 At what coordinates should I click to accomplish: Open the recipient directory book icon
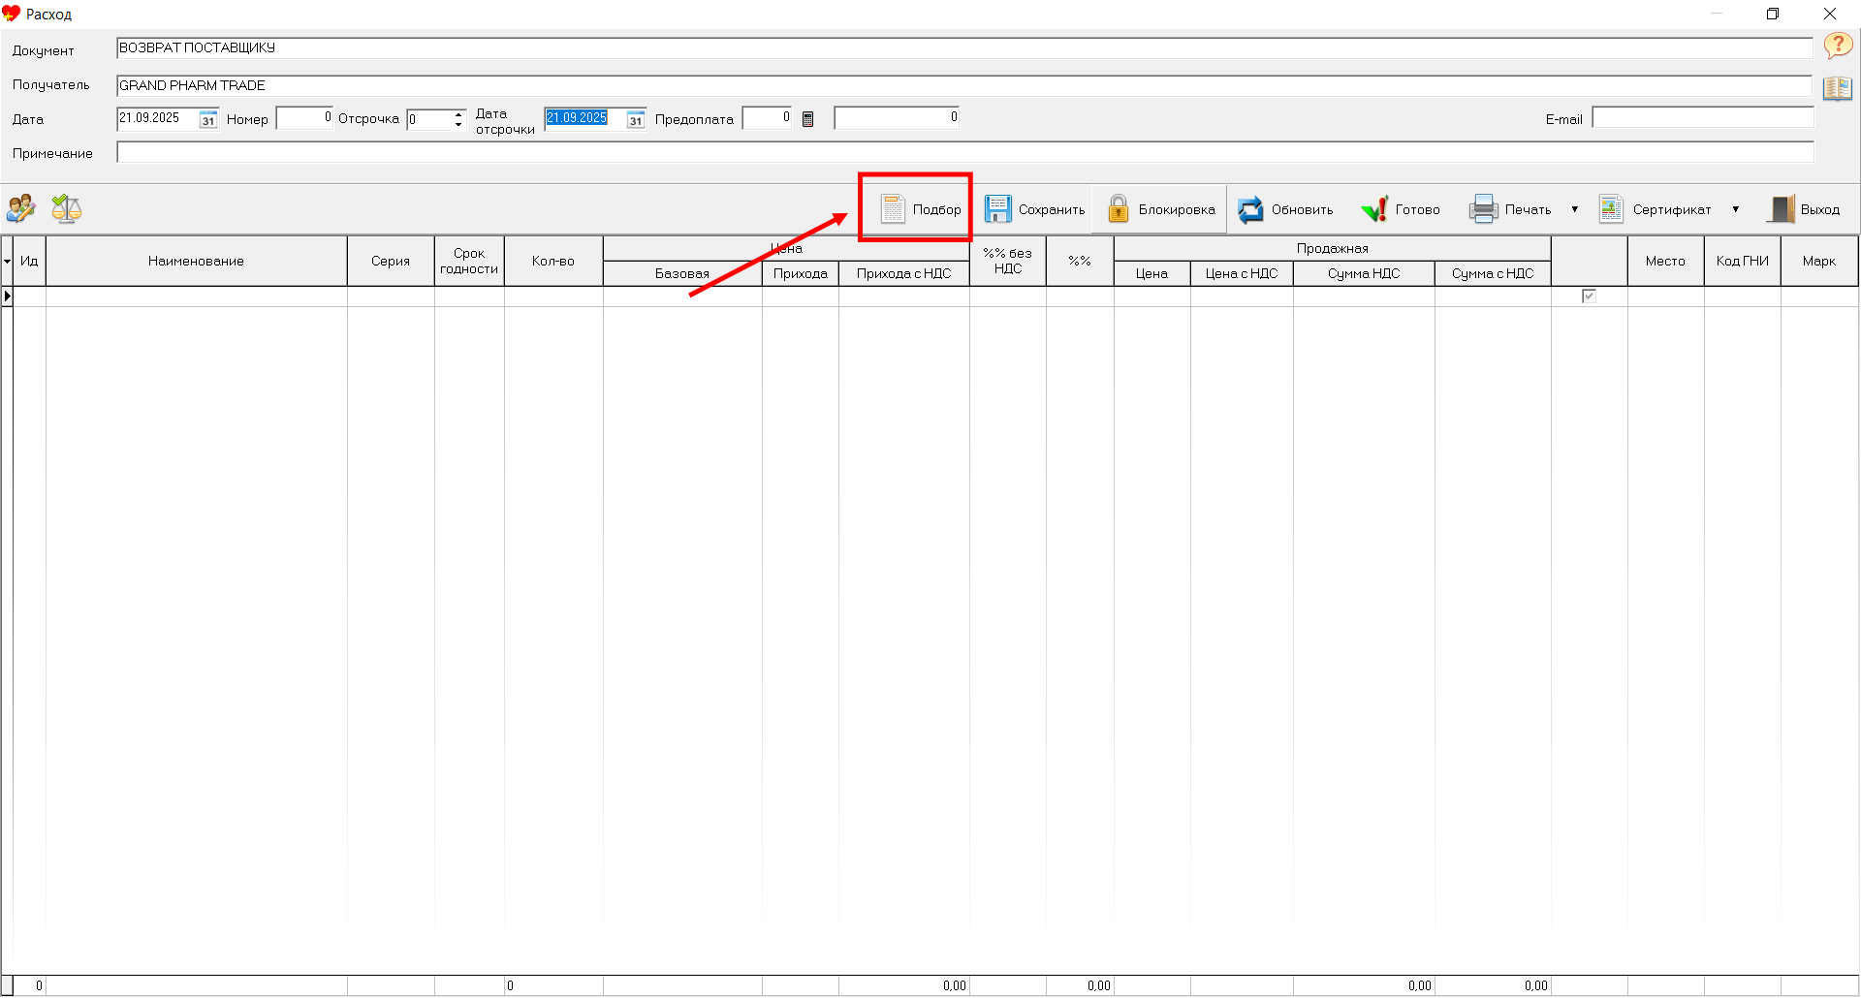[1838, 88]
